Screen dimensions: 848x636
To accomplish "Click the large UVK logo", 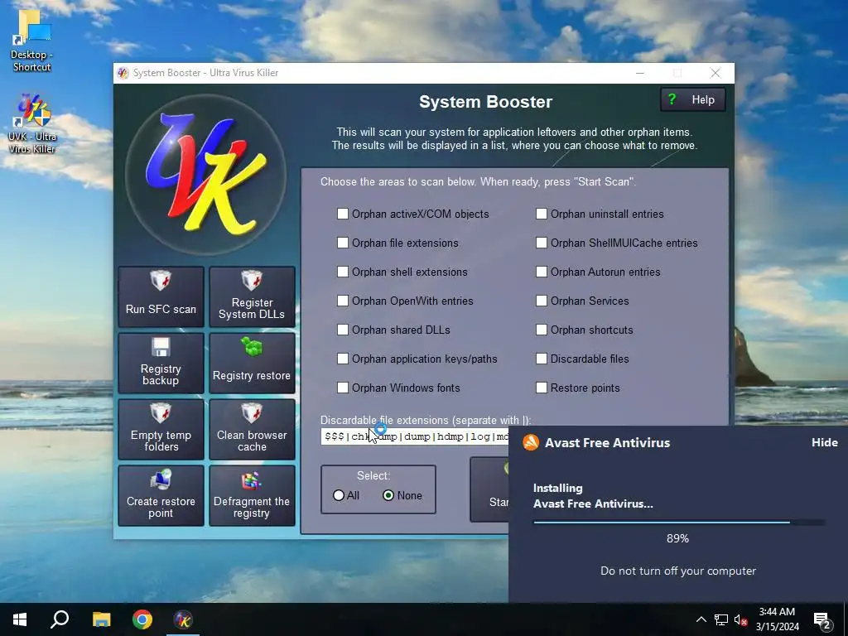I will (205, 174).
